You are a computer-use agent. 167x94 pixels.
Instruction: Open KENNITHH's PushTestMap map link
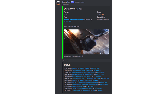click(73, 19)
